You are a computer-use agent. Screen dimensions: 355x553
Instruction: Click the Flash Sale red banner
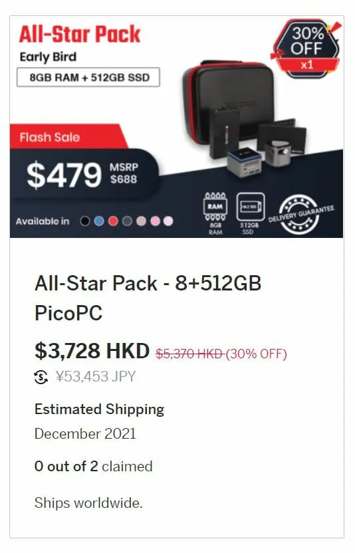69,136
